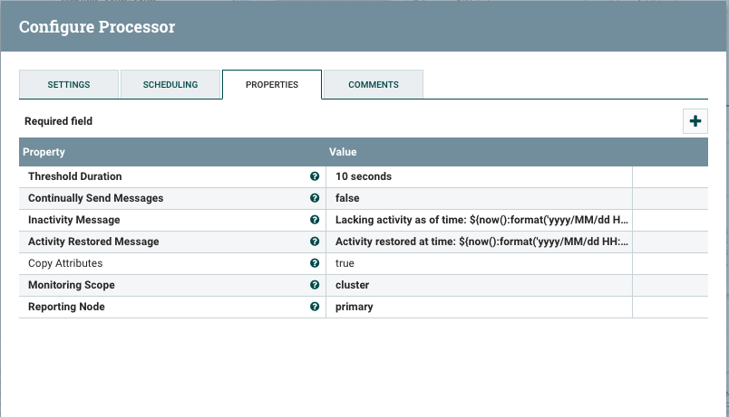Screen dimensions: 729x417
Task: Open help icon for Continually Send Messages
Action: click(x=315, y=198)
